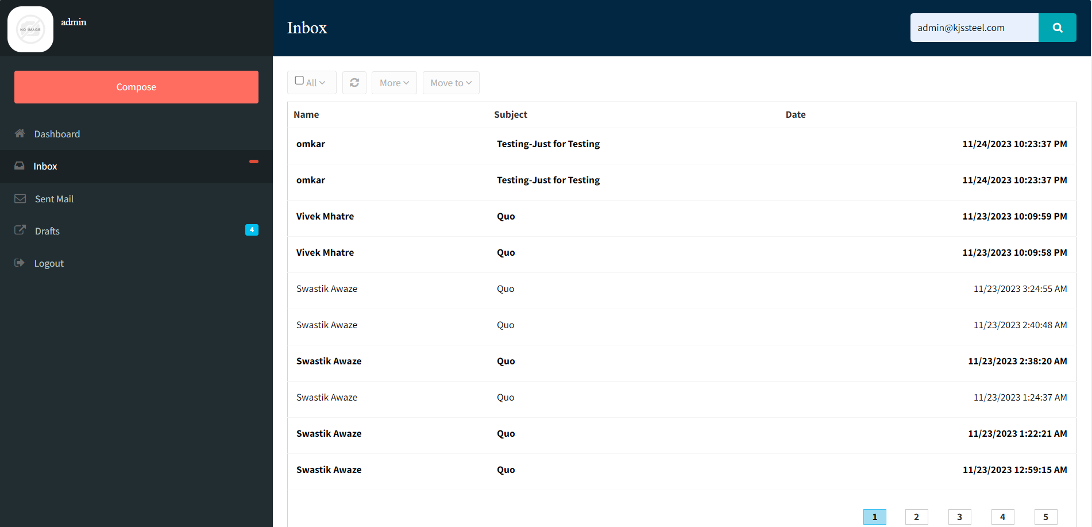Go to page 3 of inbox
The image size is (1092, 527).
(960, 517)
